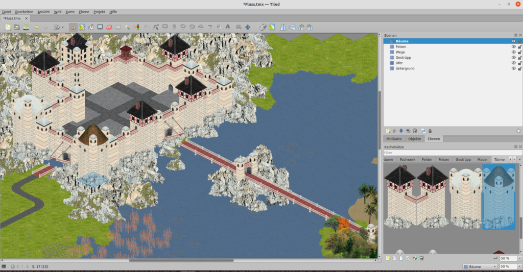Flip the stamp horizontally
Image resolution: width=523 pixels, height=272 pixels.
283,27
